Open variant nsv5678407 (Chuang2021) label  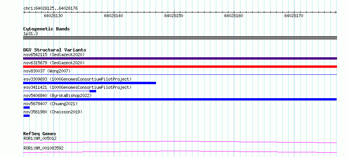click(50, 104)
